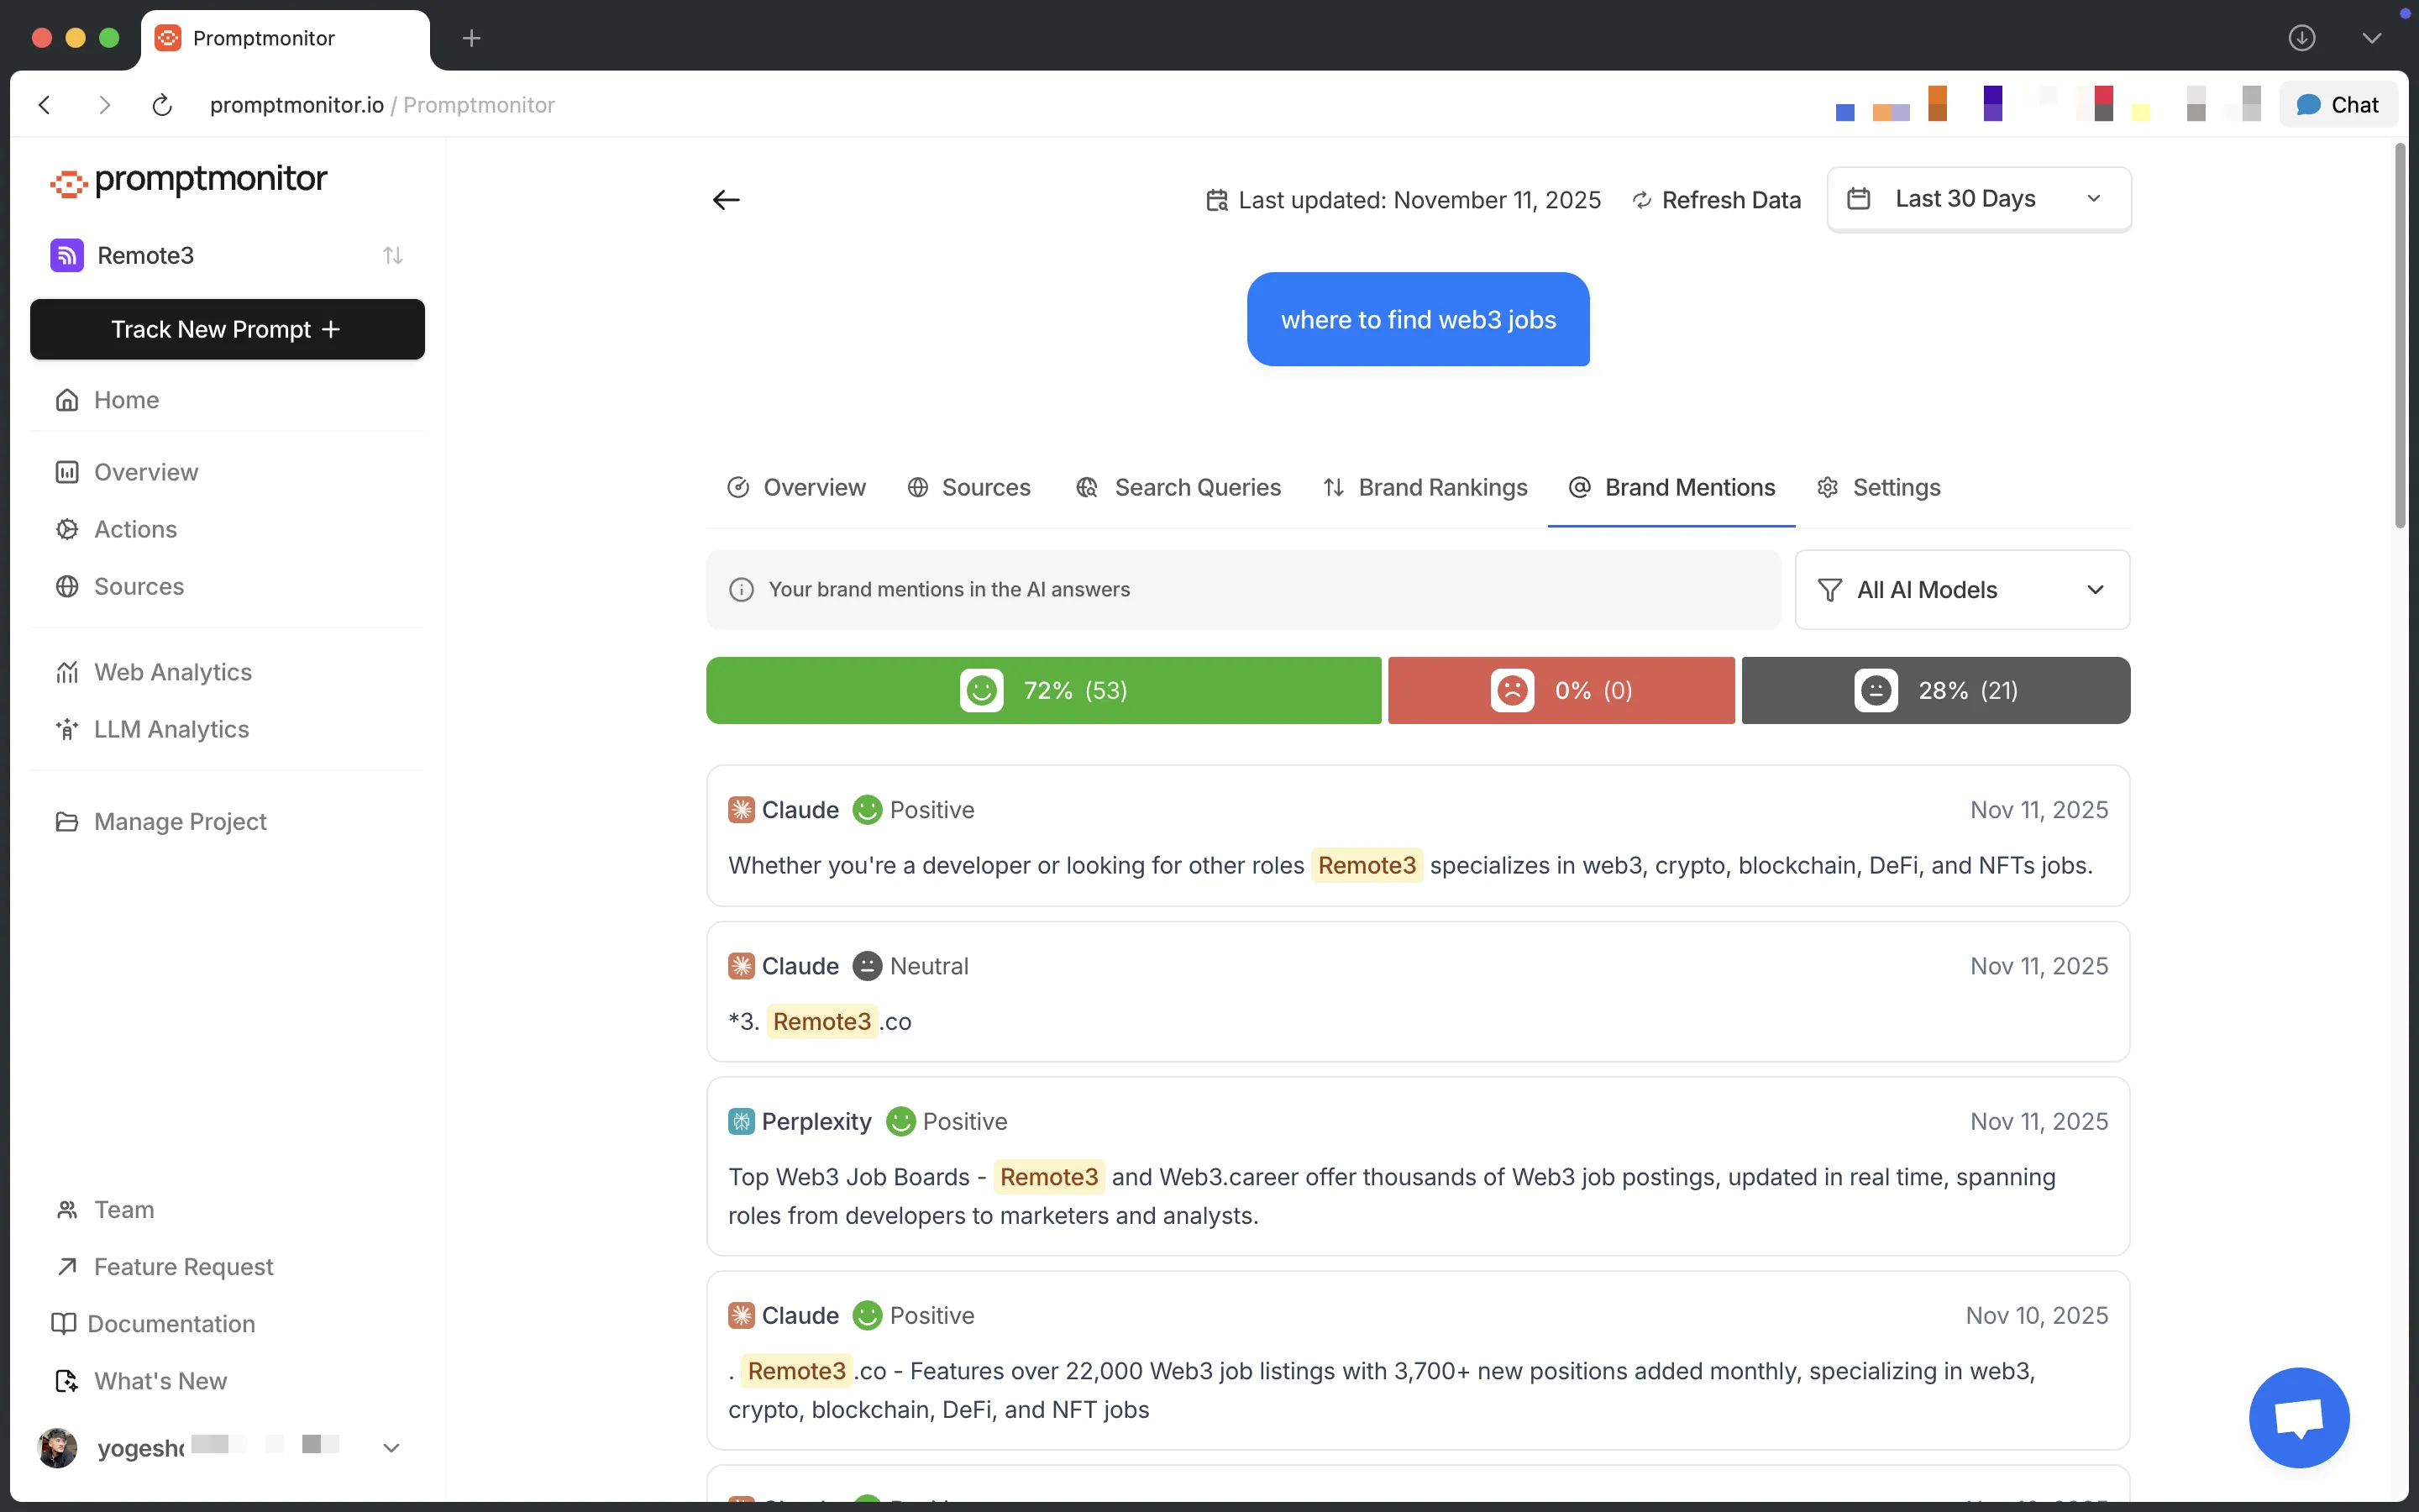Open the Overview chart icon in sidebar

pyautogui.click(x=66, y=471)
